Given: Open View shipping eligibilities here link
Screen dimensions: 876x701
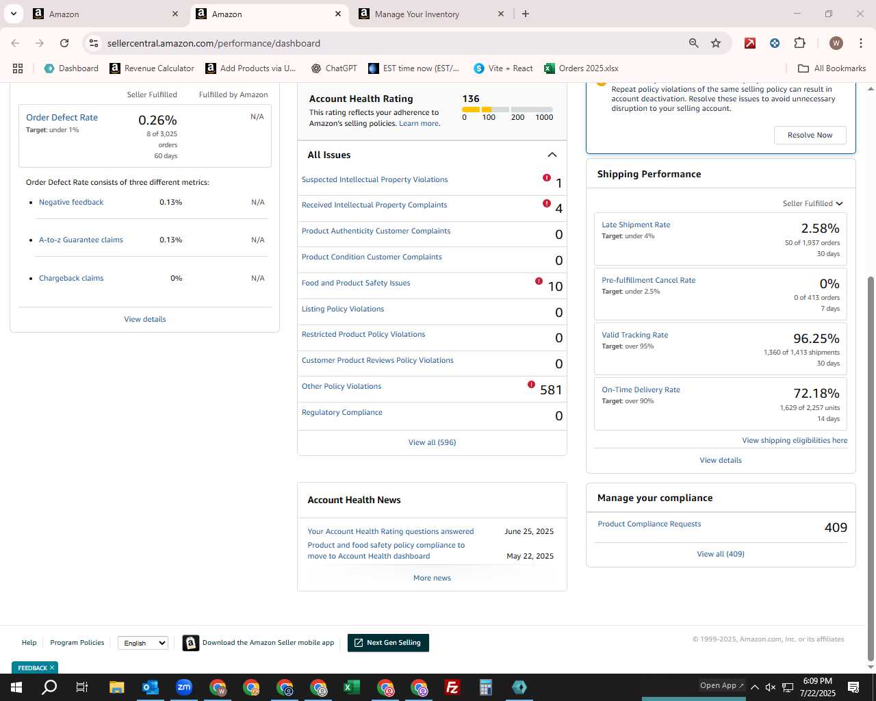Looking at the screenshot, I should tap(795, 440).
